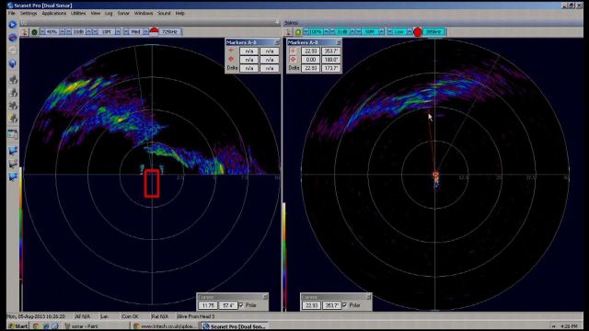
Task: Click the greyed-out round icon in left sidebar
Action: pyautogui.click(x=12, y=51)
